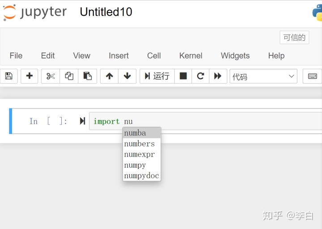Select numbers from autocomplete list

pyautogui.click(x=142, y=144)
